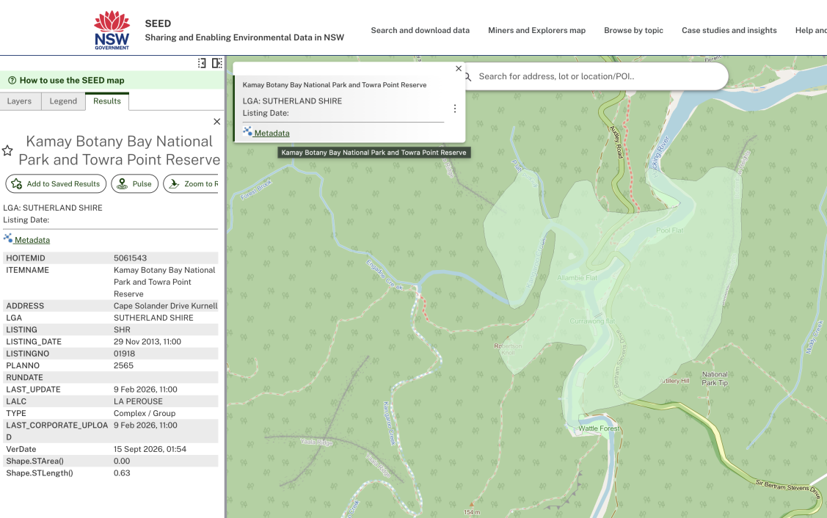Click the popup title Kamay Botany Bay National Park

tap(335, 85)
